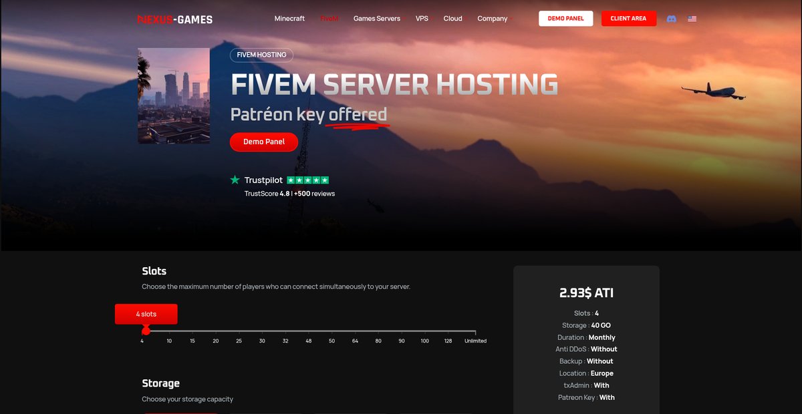This screenshot has width=802, height=414.
Task: Click the Anti DDoS : Without summary line
Action: 586,349
